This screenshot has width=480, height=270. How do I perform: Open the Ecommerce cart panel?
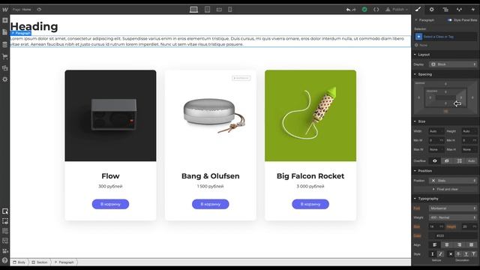[x=5, y=56]
